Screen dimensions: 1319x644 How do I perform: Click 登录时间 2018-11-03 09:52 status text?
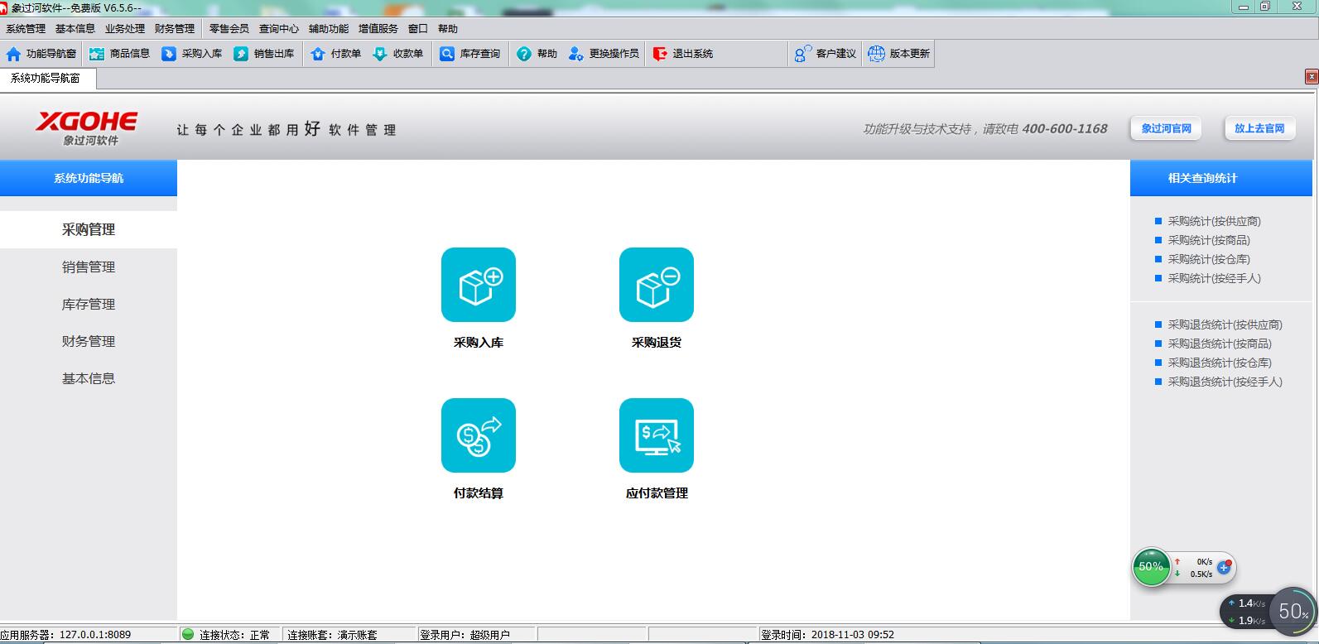point(828,635)
